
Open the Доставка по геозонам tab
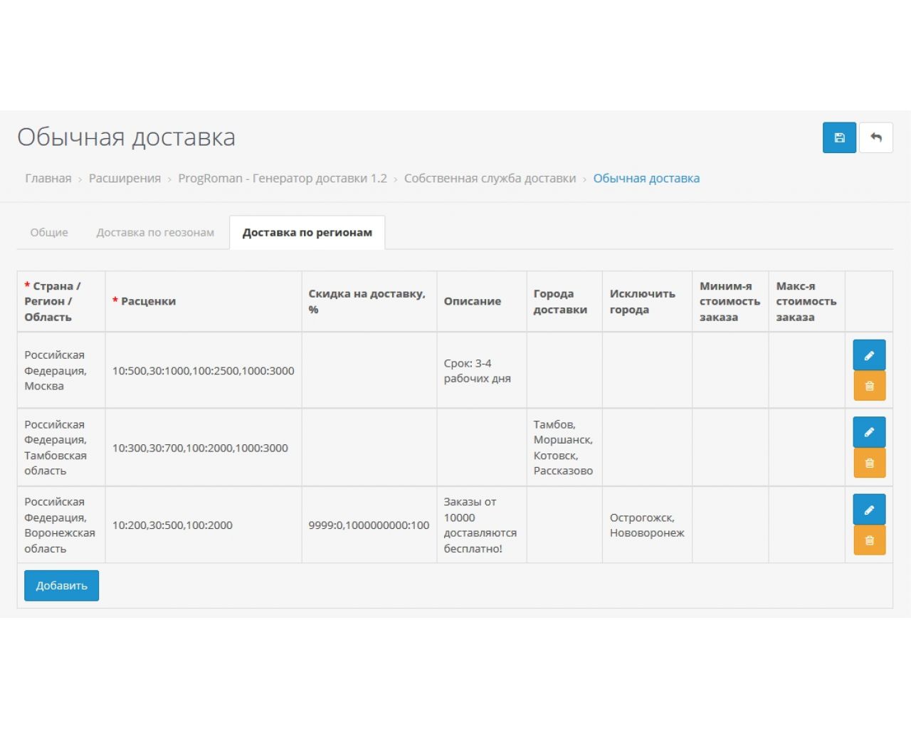pyautogui.click(x=155, y=232)
